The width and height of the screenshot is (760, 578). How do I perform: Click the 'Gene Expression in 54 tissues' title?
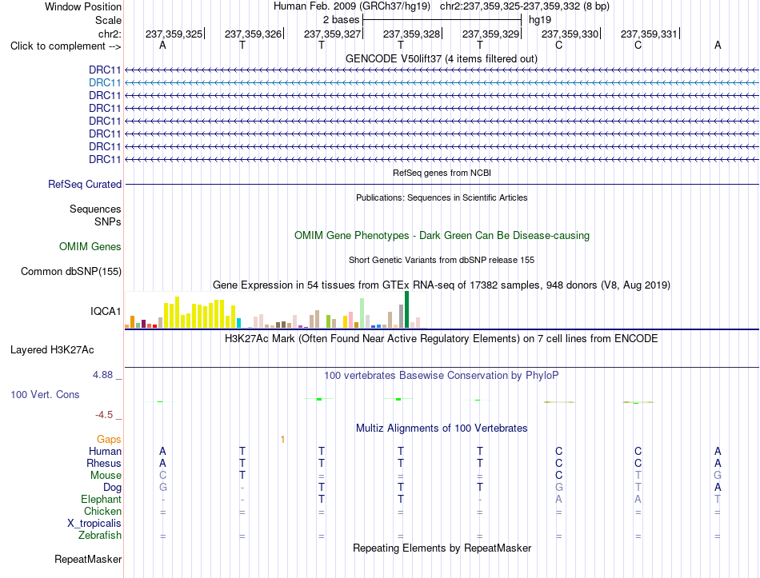(442, 285)
